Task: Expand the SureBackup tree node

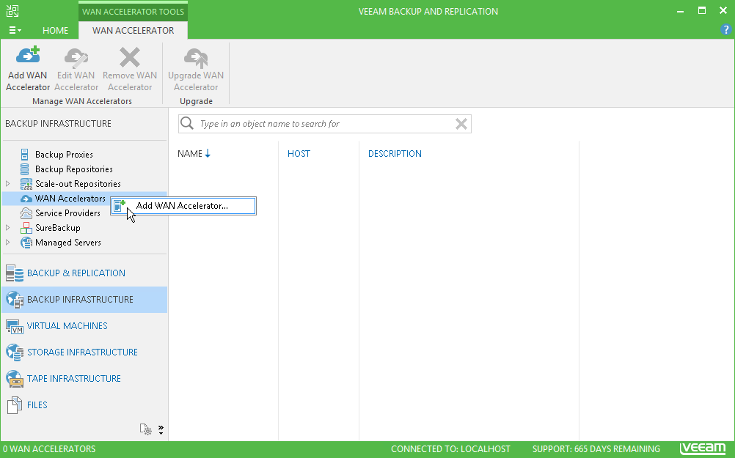Action: [8, 228]
